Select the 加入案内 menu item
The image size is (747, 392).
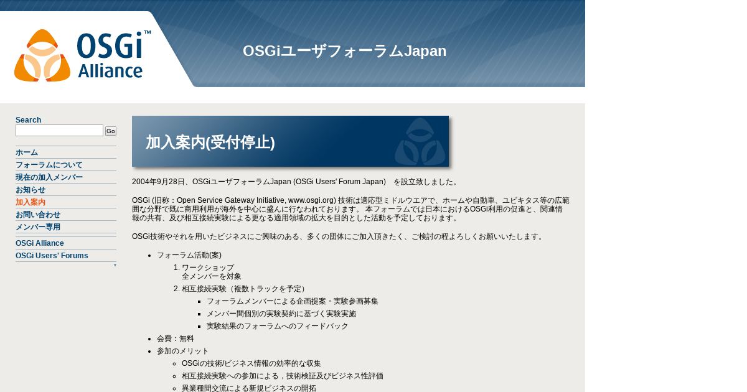[31, 202]
